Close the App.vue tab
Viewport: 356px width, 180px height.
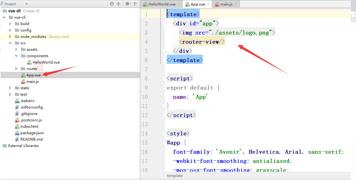click(208, 4)
